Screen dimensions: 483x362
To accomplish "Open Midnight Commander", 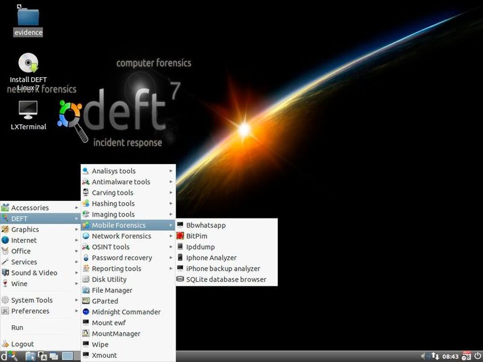I will click(128, 312).
